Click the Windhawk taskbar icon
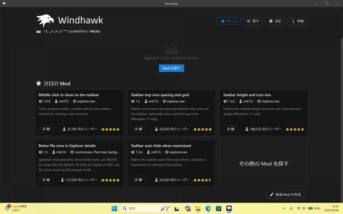 (x=229, y=208)
